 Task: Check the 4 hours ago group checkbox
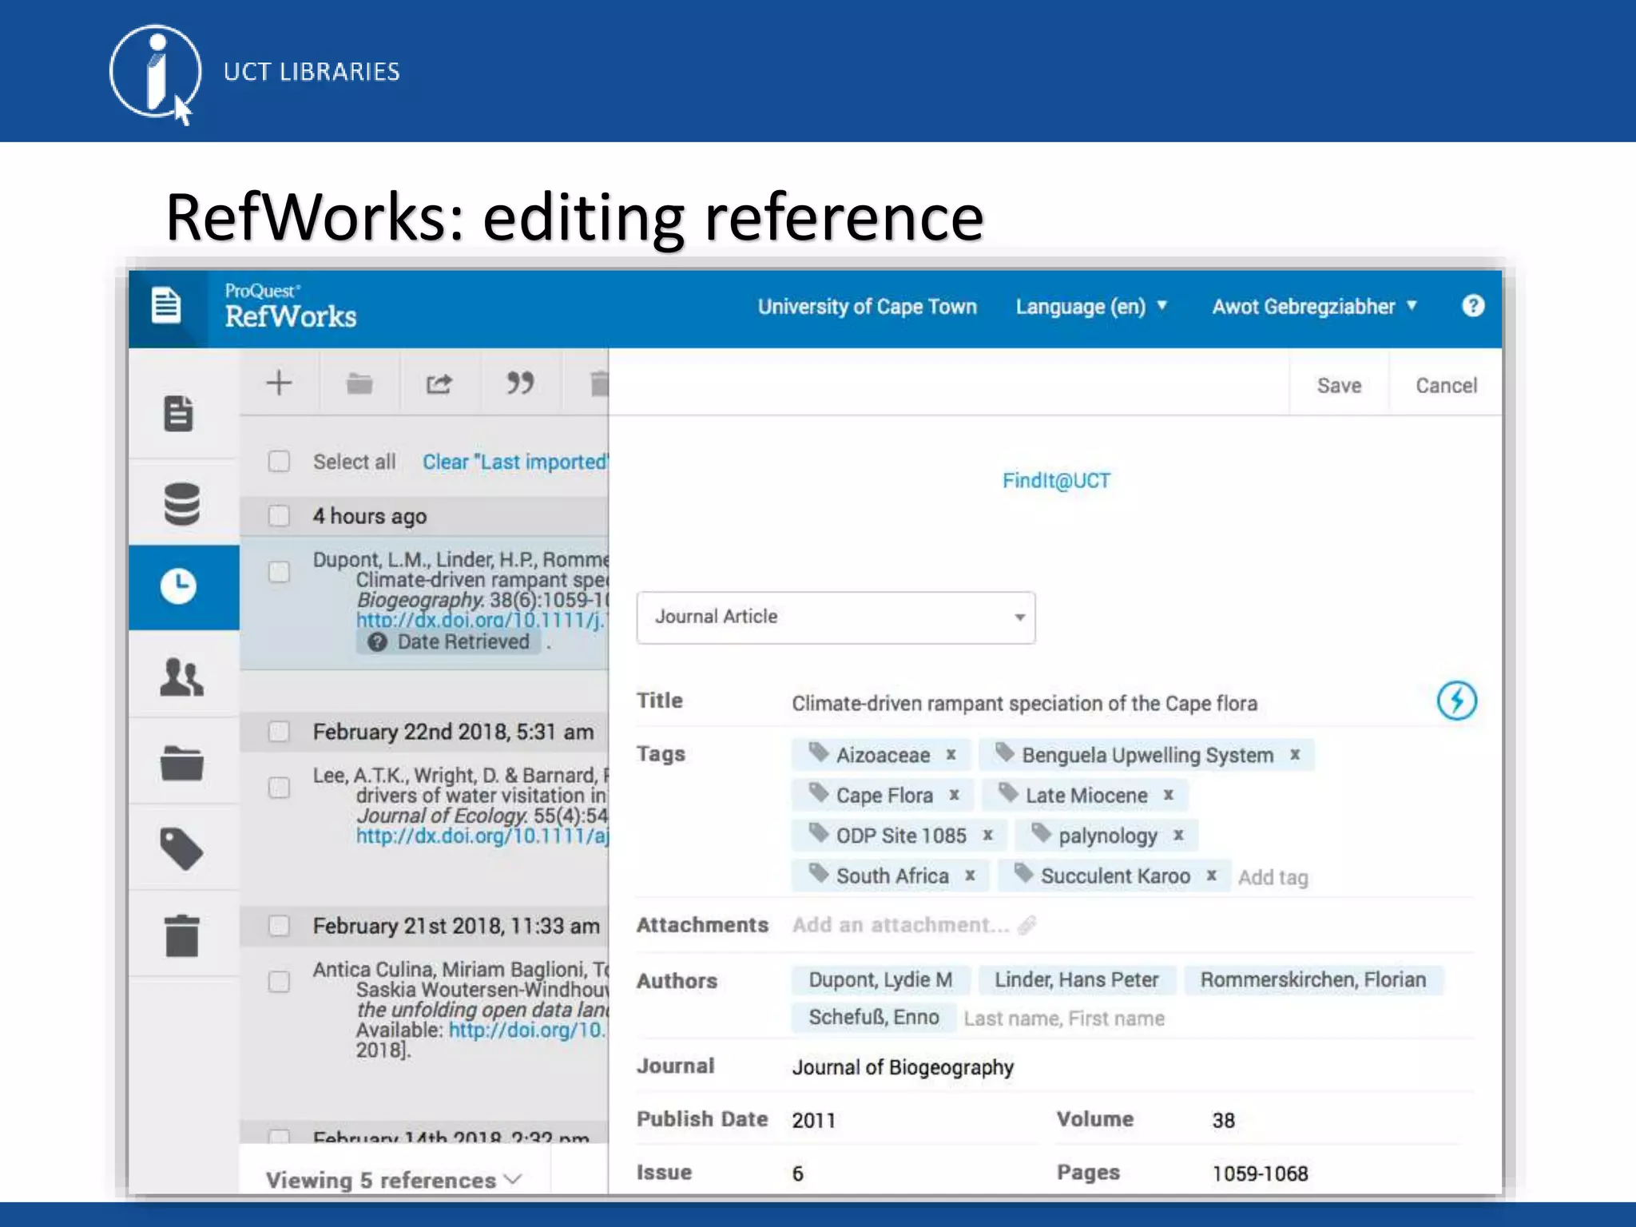279,516
